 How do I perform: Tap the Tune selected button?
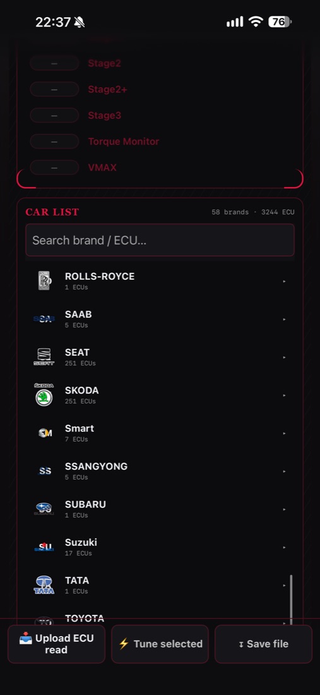(x=160, y=644)
